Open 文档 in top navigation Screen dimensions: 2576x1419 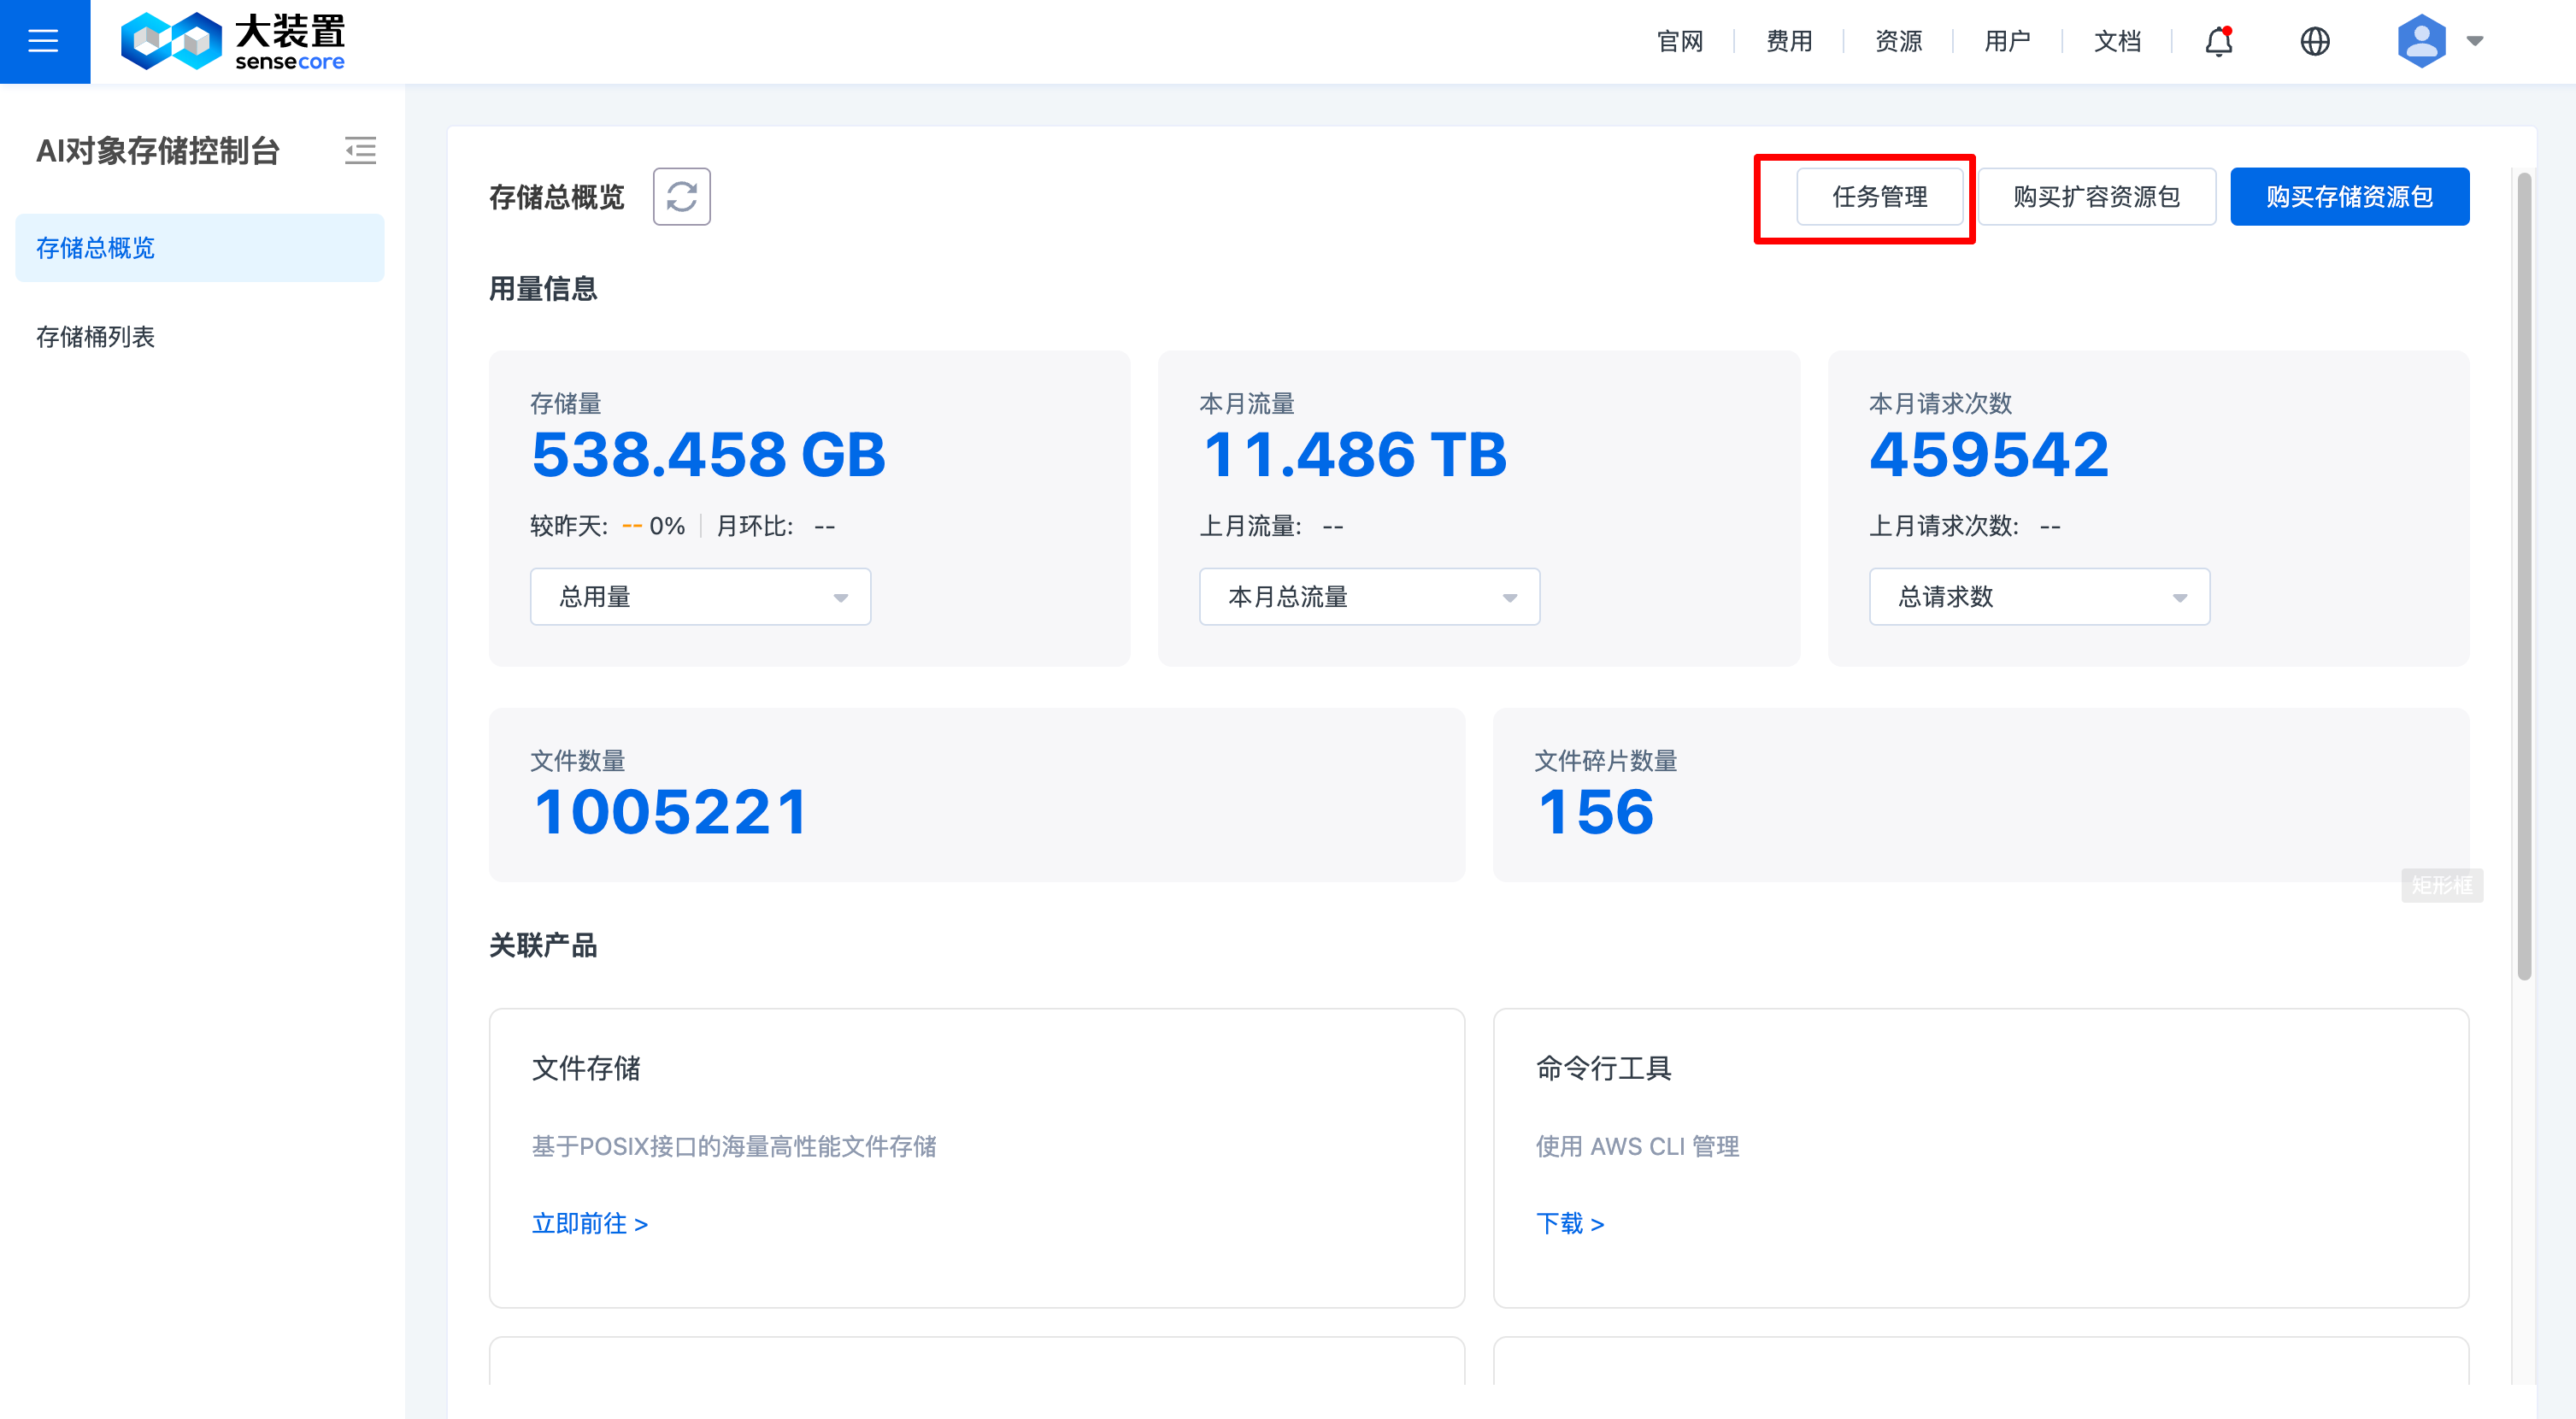[2117, 41]
